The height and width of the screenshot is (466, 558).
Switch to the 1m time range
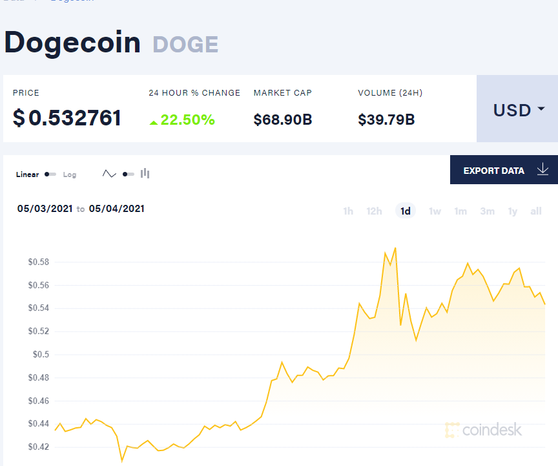[x=460, y=211]
